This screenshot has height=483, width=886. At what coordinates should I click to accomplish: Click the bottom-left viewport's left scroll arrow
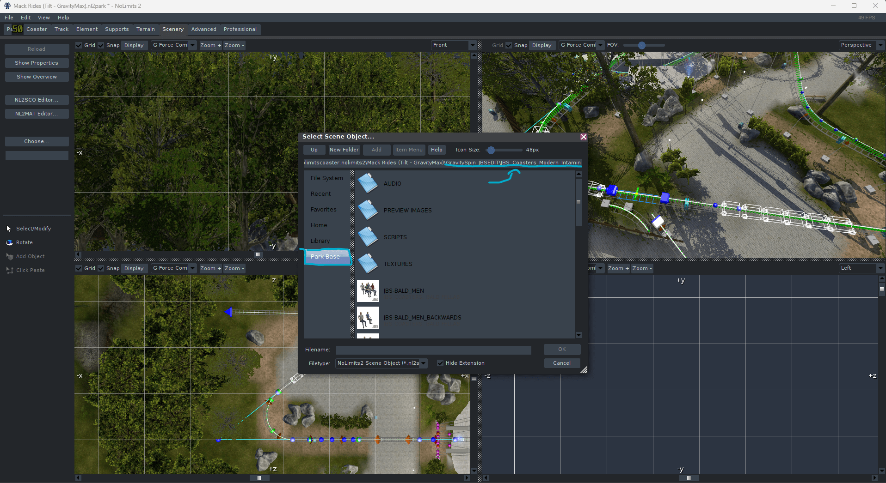(78, 478)
